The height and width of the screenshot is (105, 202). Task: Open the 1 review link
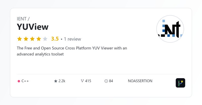72,39
